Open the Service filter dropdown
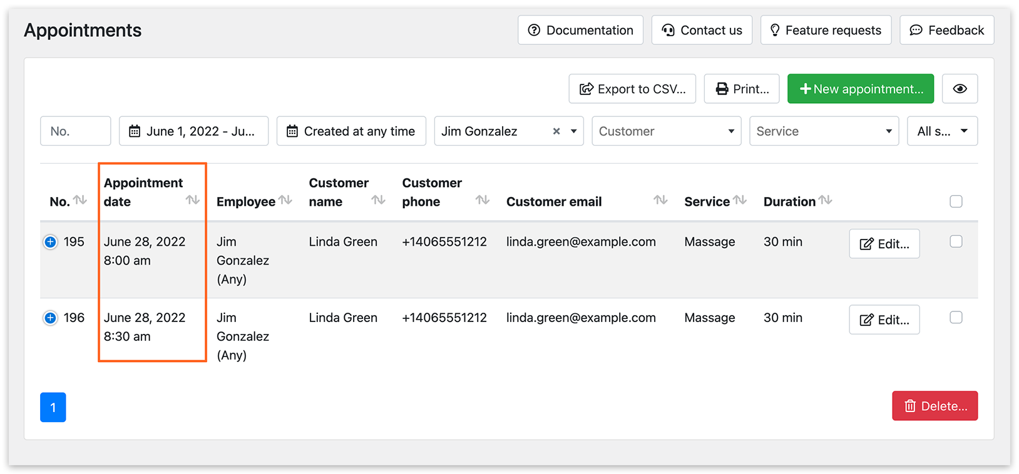 pyautogui.click(x=824, y=131)
